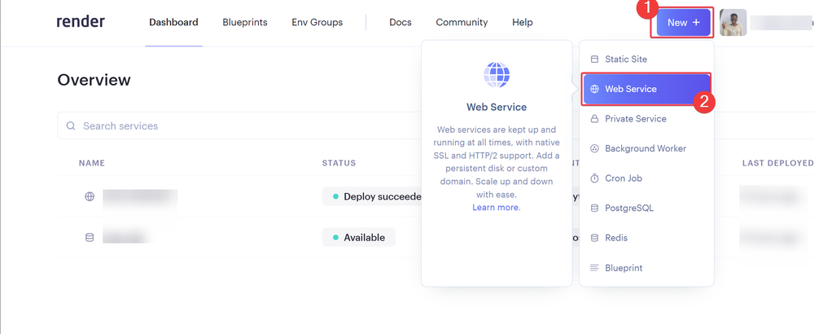Click the LAST DEPLOYED column header
The image size is (814, 334).
click(777, 163)
